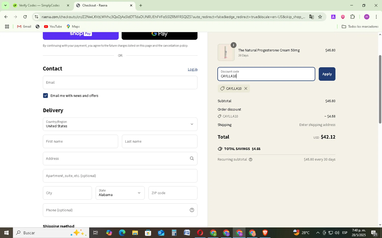Open the State dropdown showing Alabama
Image resolution: width=382 pixels, height=238 pixels.
(120, 193)
